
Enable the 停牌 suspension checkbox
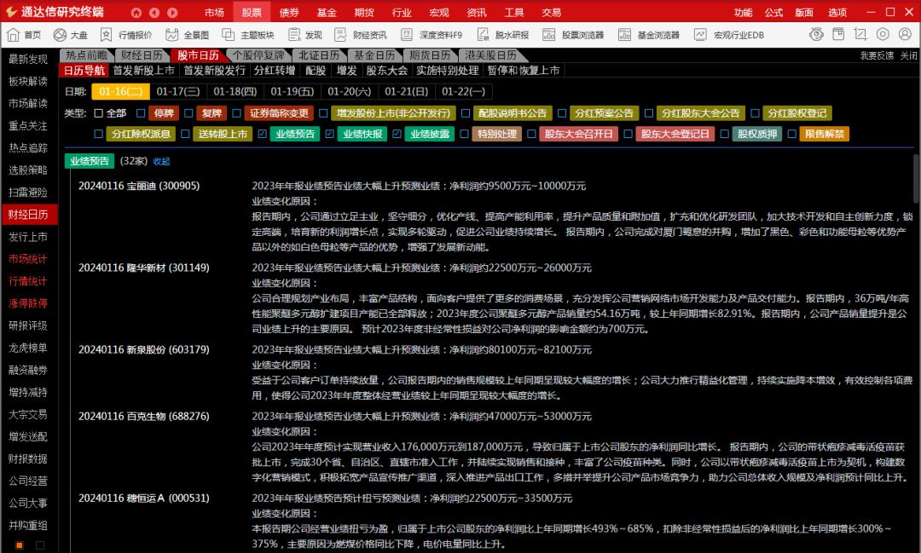pos(141,113)
